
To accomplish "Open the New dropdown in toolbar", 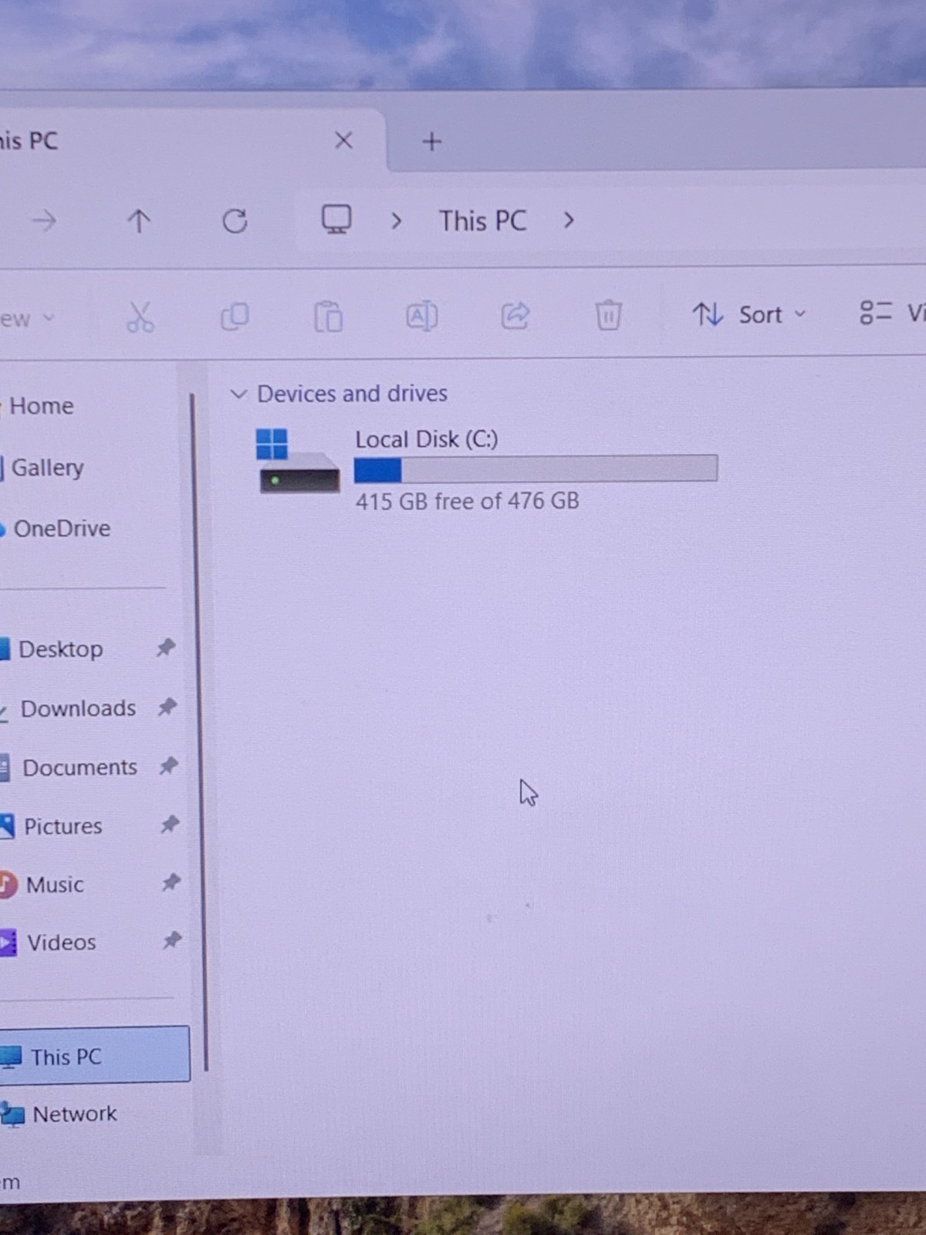I will 26,318.
